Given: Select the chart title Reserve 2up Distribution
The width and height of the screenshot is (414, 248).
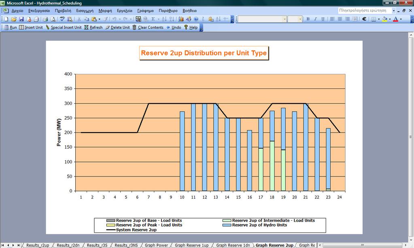Looking at the screenshot, I should (204, 53).
